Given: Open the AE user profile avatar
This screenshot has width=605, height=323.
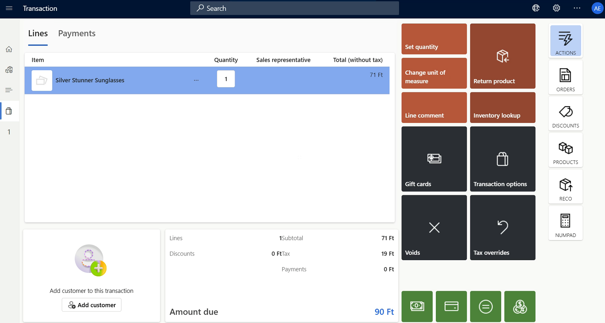Looking at the screenshot, I should click(x=597, y=8).
